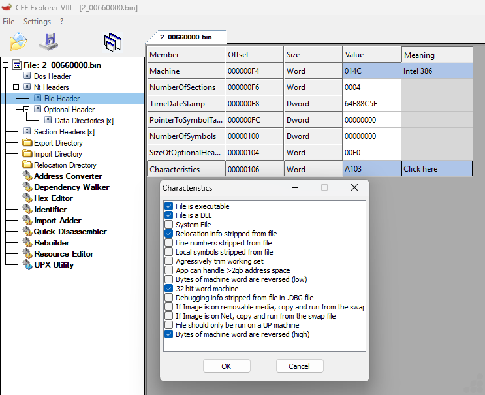485x395 pixels.
Task: Launch the Quick Disassembler tool
Action: coord(70,232)
